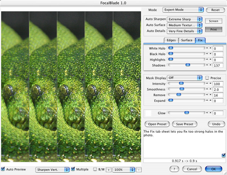
Task: Click the Shadows value input field
Action: point(218,66)
